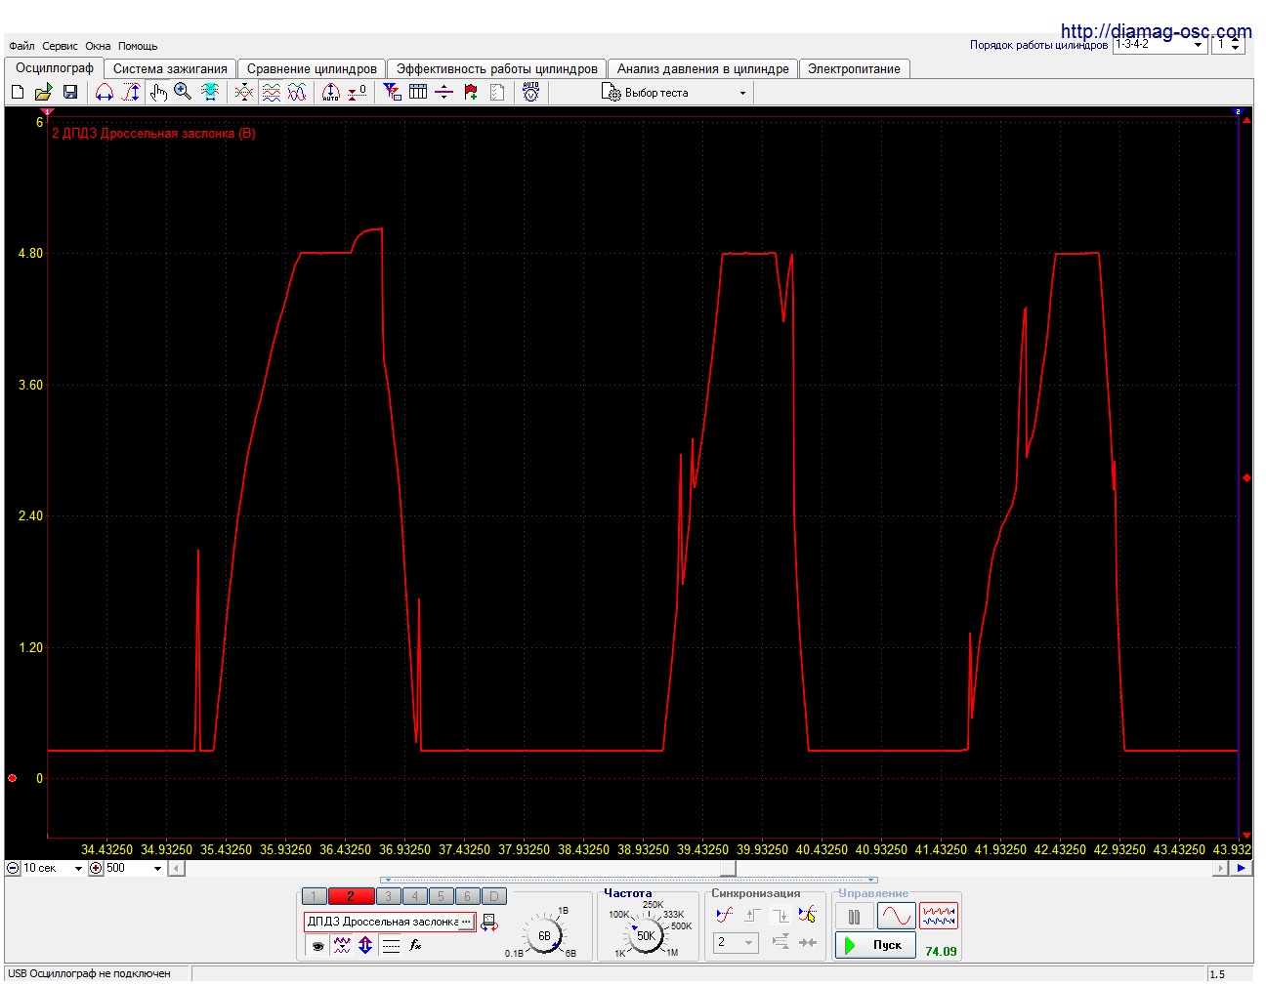Viewport: 1266px width, 986px height.
Task: Select the hand pan tool
Action: pos(158,92)
